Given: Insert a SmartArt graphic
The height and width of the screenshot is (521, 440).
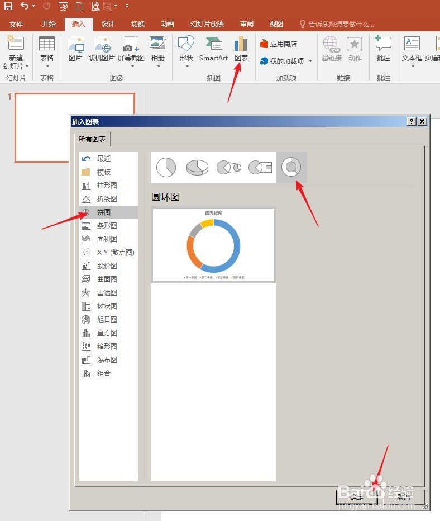Looking at the screenshot, I should click(213, 49).
